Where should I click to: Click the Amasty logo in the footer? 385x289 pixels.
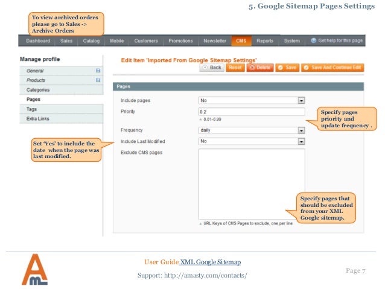[34, 269]
